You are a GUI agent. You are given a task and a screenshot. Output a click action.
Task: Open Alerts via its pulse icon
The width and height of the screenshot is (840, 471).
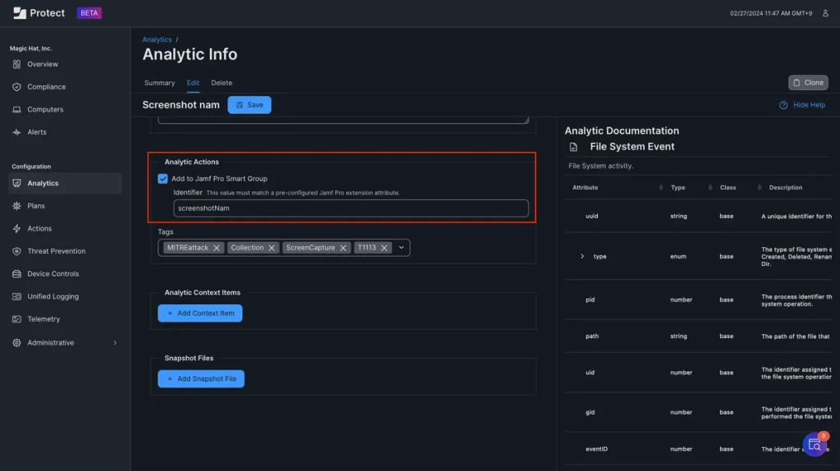point(17,132)
